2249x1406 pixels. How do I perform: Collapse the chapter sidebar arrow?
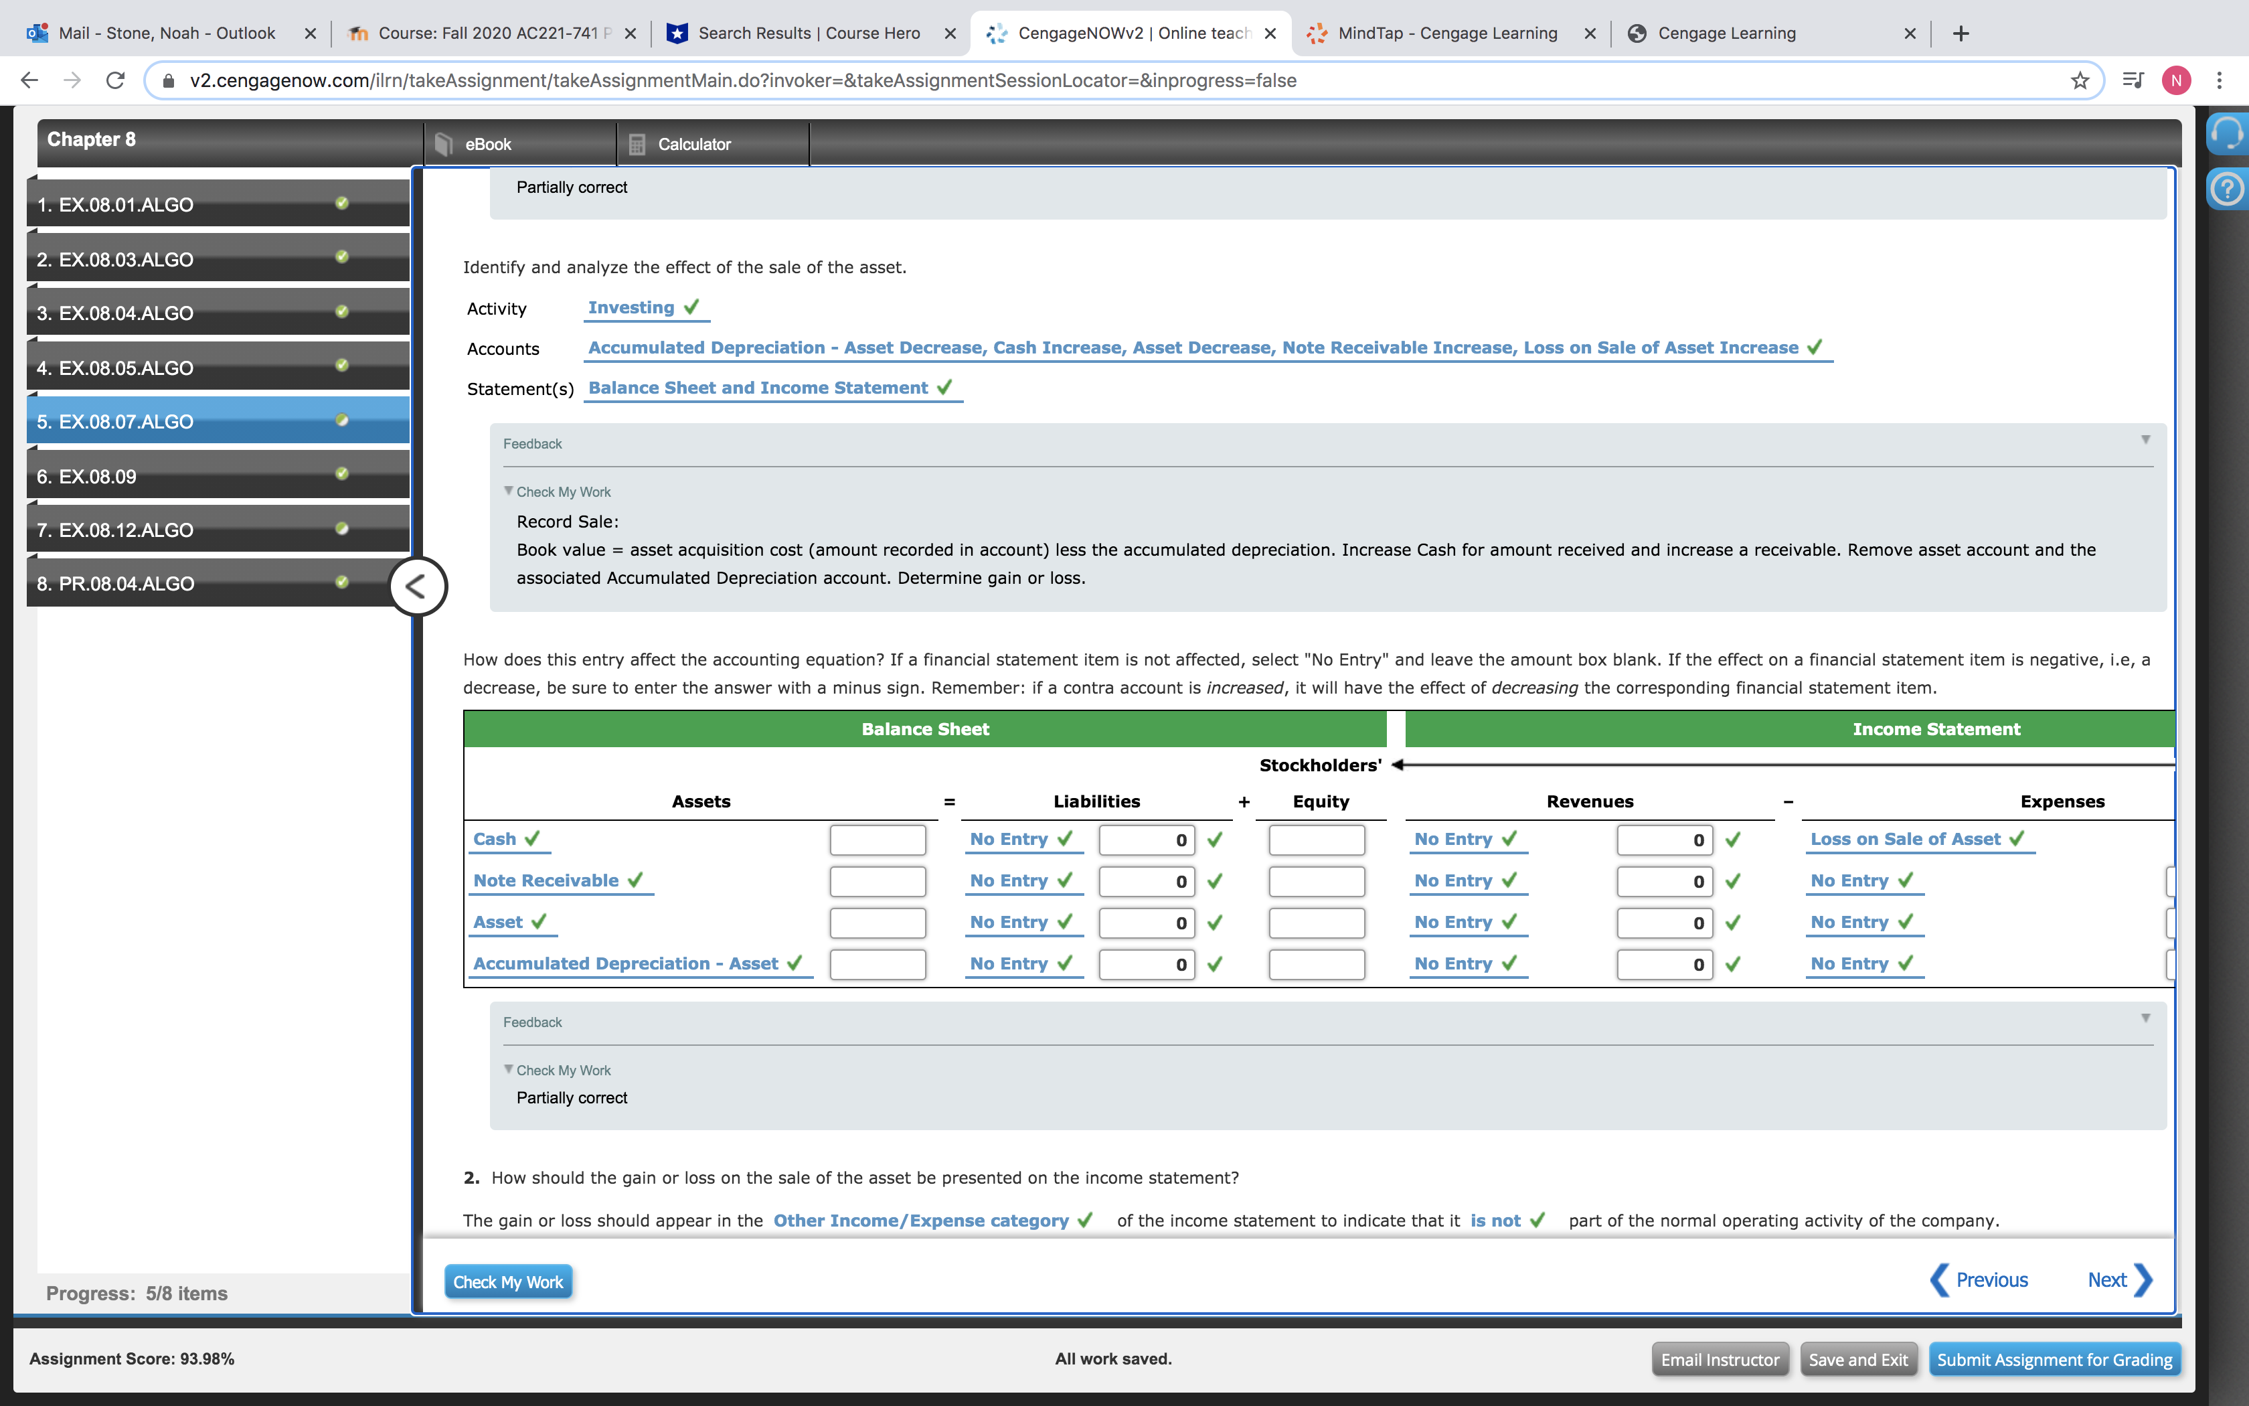coord(417,587)
